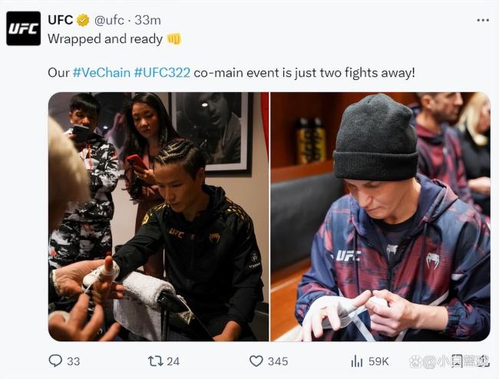This screenshot has width=499, height=379.
Task: Open the #VeChain hashtag link
Action: [x=101, y=72]
